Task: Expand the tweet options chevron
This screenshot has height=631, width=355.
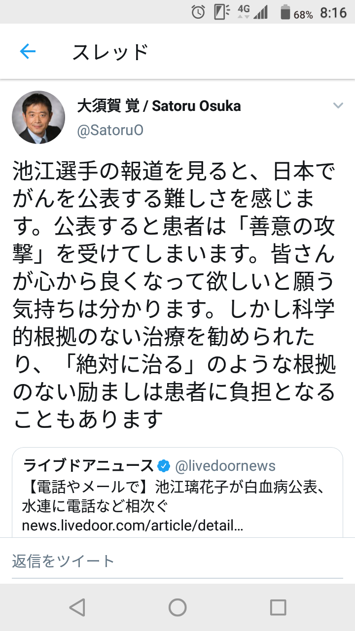Action: click(338, 105)
